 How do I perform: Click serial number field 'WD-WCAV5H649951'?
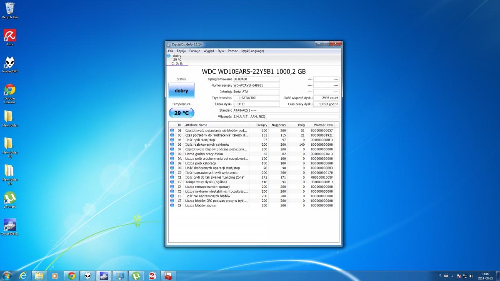coord(256,85)
